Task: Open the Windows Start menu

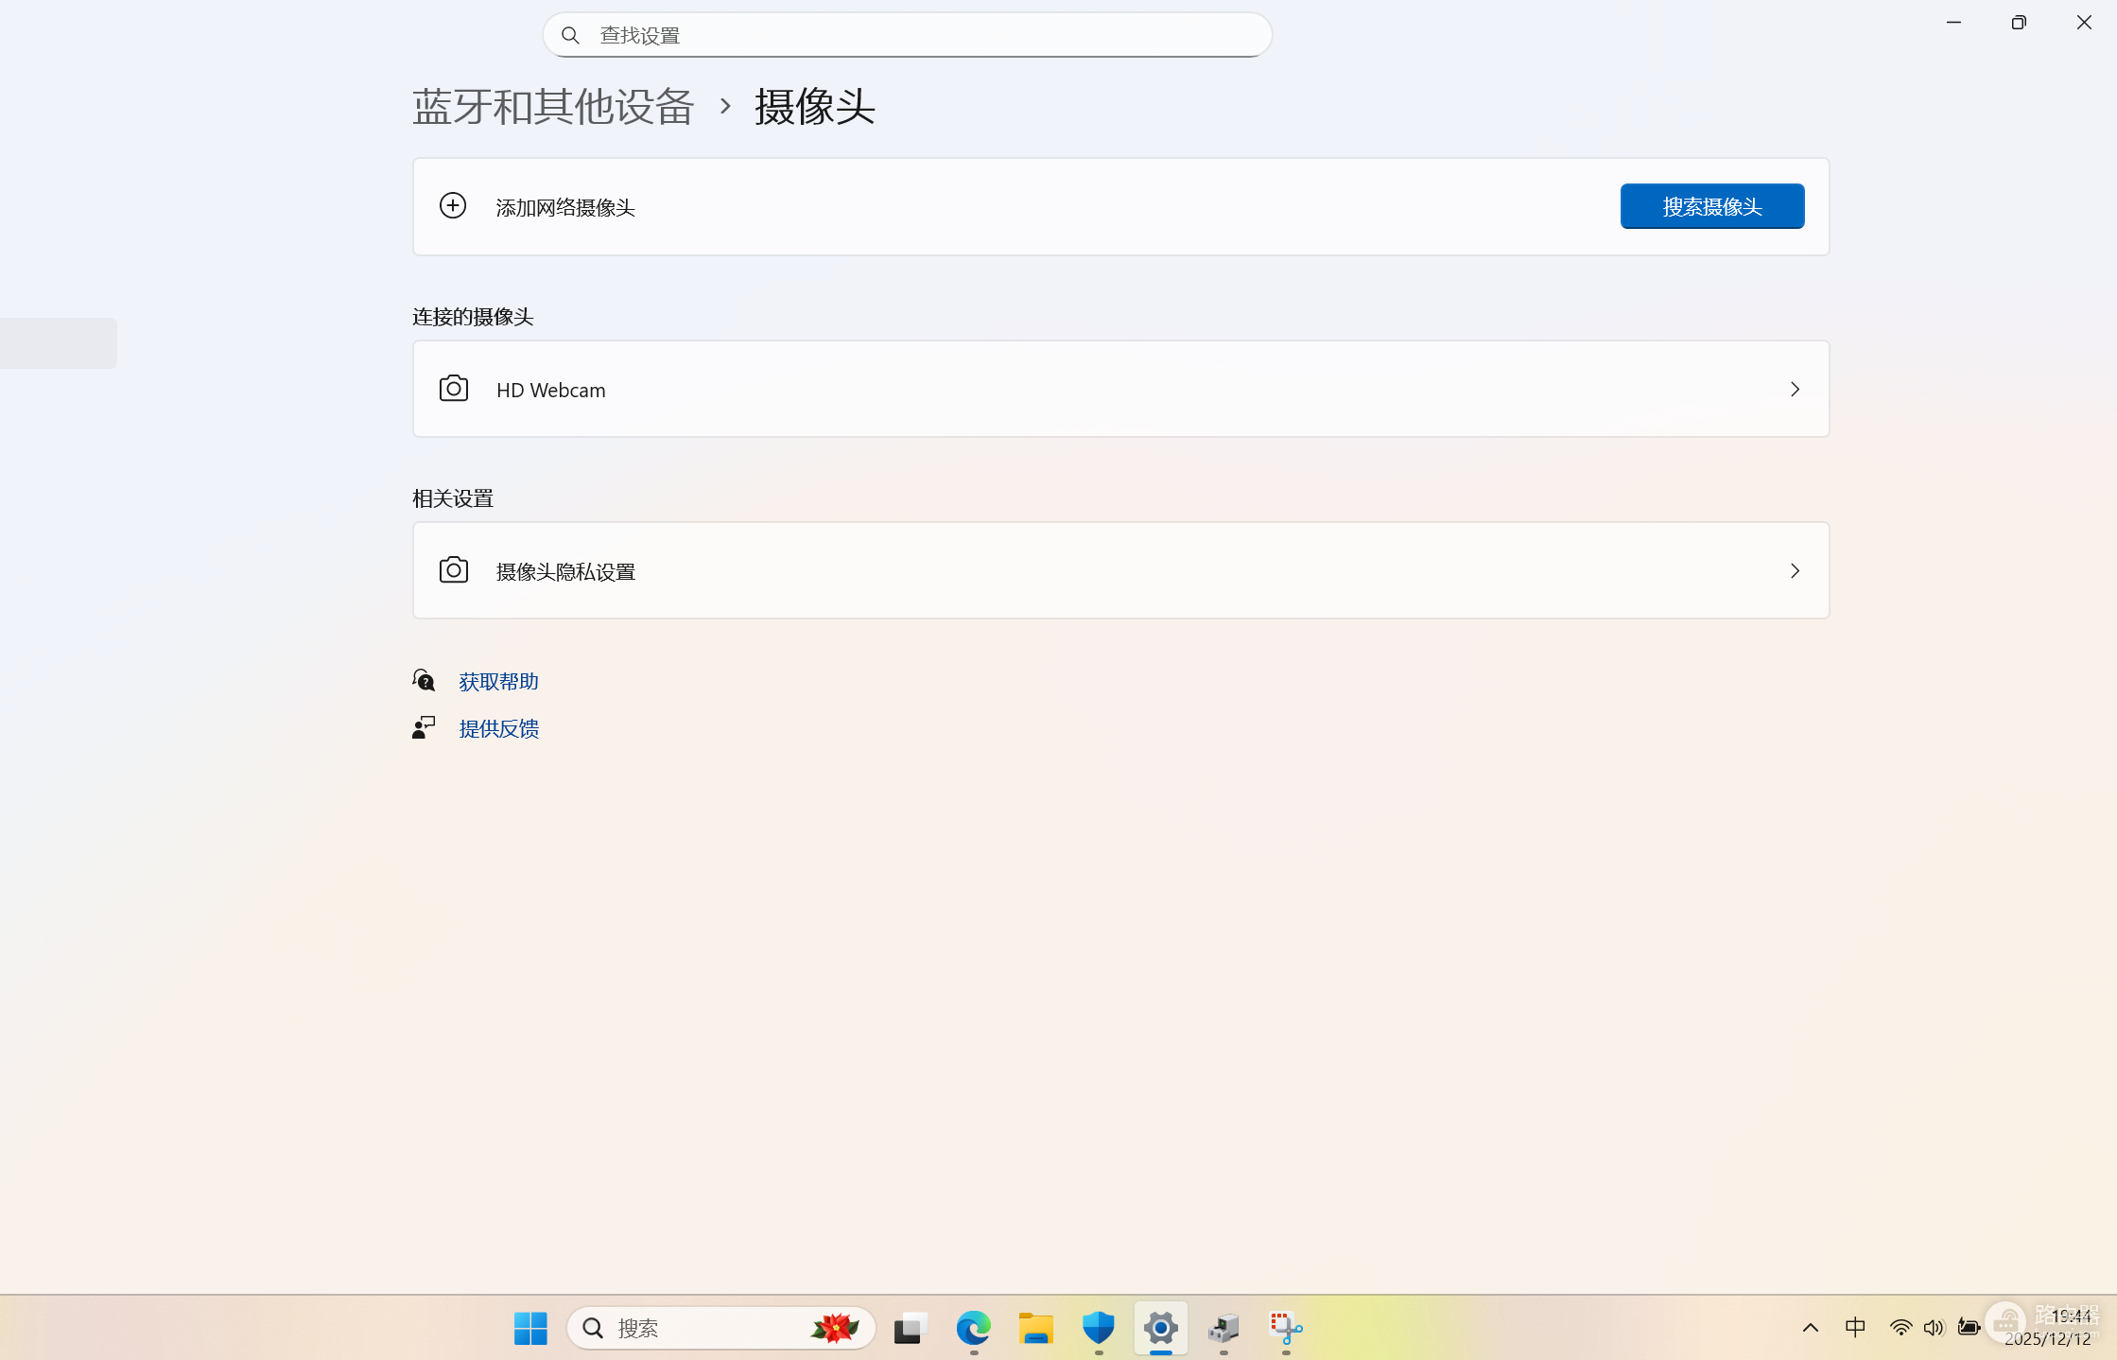Action: [x=530, y=1328]
